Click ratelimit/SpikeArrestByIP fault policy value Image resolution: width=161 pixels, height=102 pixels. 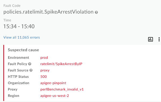(61, 64)
